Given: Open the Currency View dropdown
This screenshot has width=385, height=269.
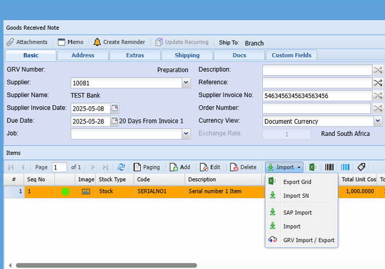Looking at the screenshot, I should pyautogui.click(x=377, y=122).
